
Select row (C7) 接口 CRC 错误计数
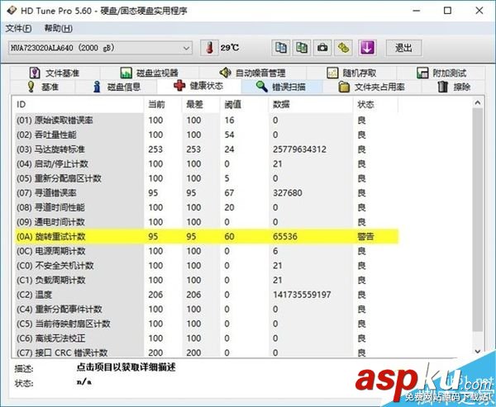(206, 352)
